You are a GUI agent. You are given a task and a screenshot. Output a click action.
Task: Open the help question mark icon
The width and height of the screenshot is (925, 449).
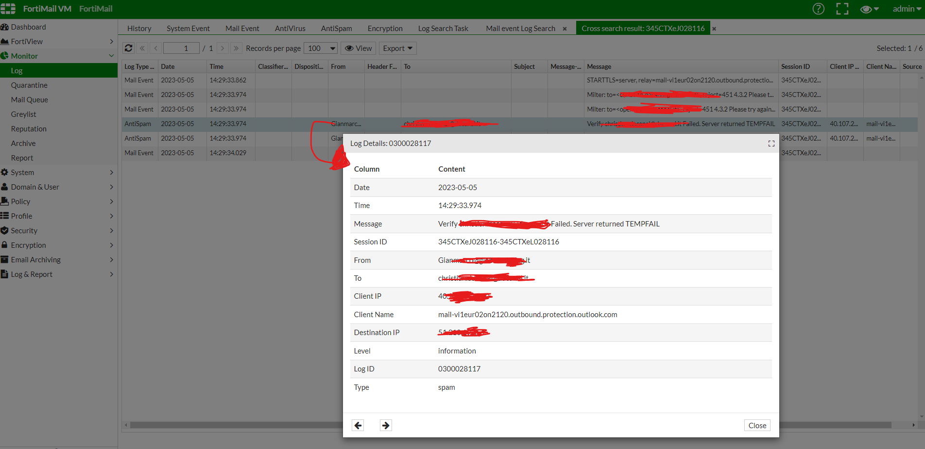(818, 9)
